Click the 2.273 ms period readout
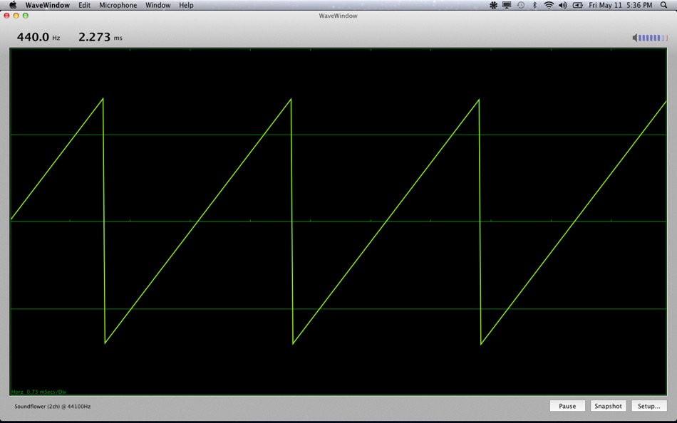The image size is (677, 423). [x=100, y=37]
